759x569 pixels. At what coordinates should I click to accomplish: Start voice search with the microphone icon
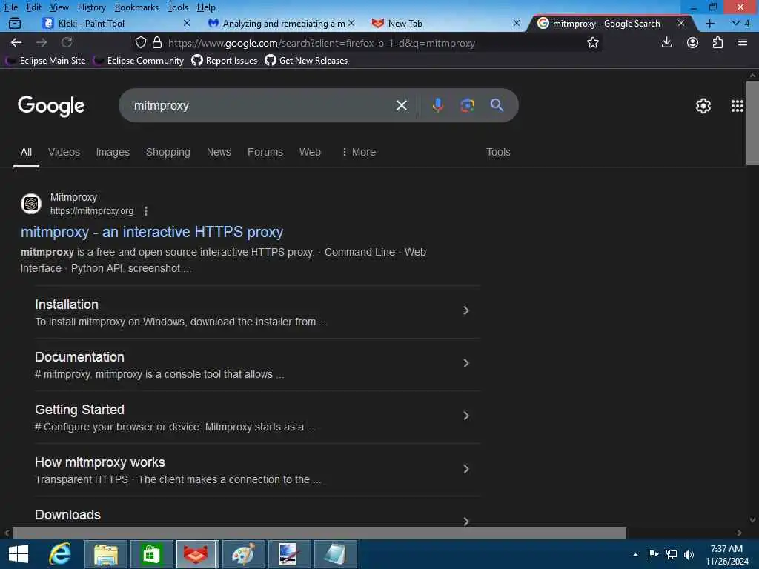[437, 105]
